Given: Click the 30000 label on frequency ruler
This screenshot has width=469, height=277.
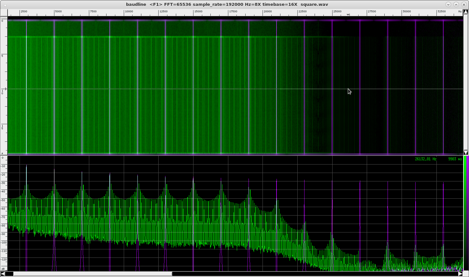Looking at the screenshot, I should pyautogui.click(x=407, y=11).
